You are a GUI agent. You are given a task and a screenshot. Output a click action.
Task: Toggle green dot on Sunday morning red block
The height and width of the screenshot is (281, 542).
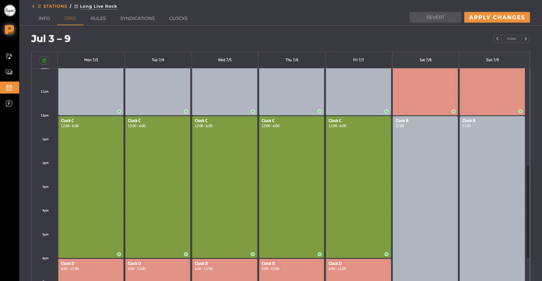pos(520,111)
